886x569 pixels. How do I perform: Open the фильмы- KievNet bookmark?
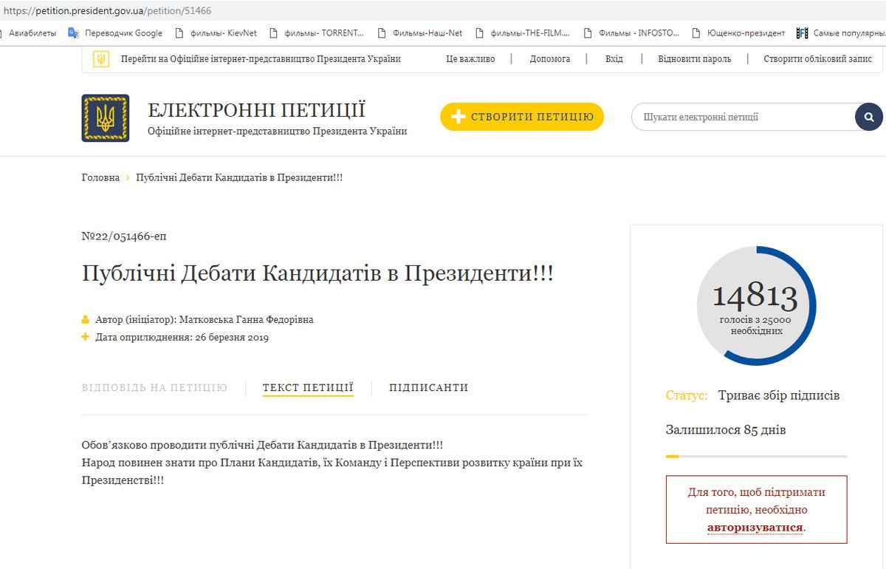tap(216, 33)
